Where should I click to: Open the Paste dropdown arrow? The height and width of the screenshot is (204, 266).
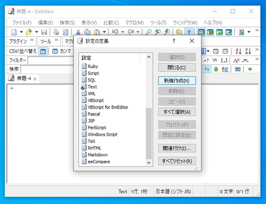pos(104,32)
